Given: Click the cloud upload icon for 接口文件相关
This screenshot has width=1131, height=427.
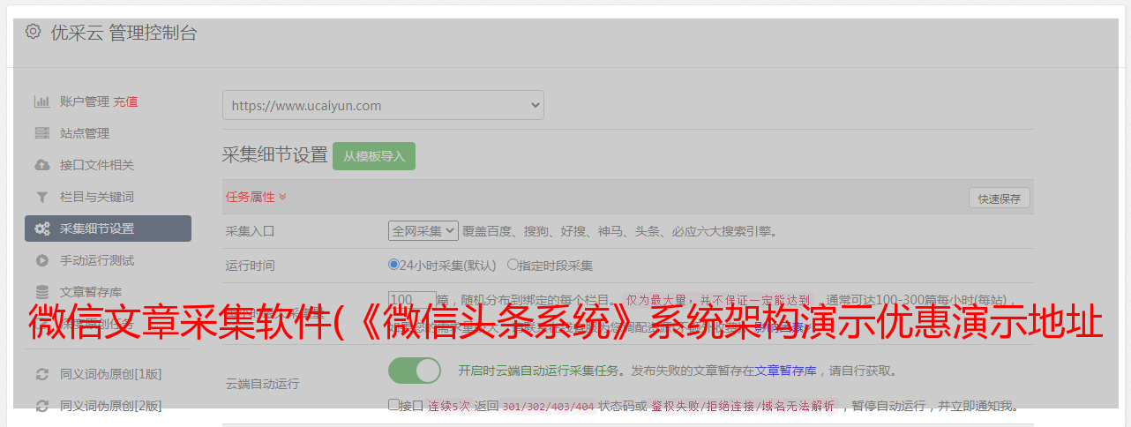Looking at the screenshot, I should 41,165.
